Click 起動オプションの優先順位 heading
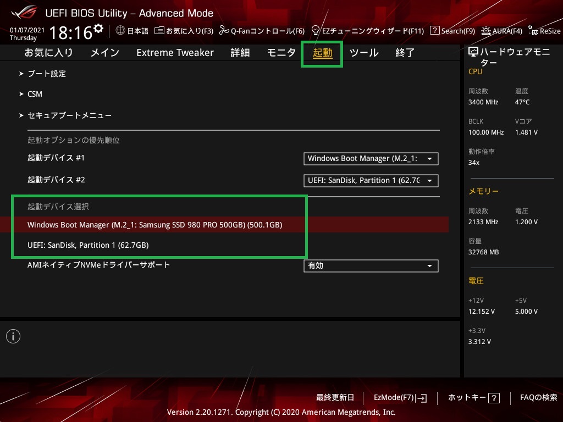Image resolution: width=563 pixels, height=422 pixels. click(x=74, y=140)
